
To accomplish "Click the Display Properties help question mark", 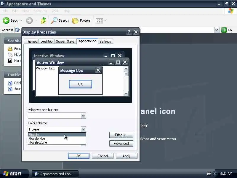I will pyautogui.click(x=129, y=32).
